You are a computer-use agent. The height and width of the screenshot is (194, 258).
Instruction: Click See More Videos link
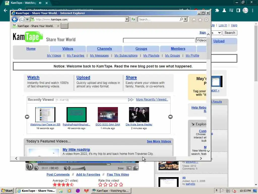pyautogui.click(x=159, y=141)
